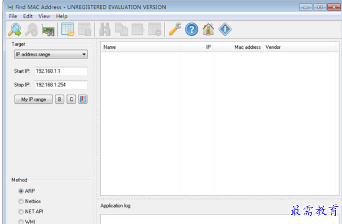342x224 pixels.
Task: Maximize the Find MAC Address window
Action: 320,7
